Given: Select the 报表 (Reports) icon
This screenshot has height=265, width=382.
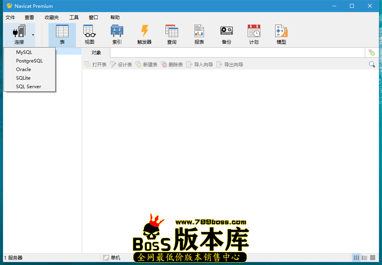Looking at the screenshot, I should (199, 34).
